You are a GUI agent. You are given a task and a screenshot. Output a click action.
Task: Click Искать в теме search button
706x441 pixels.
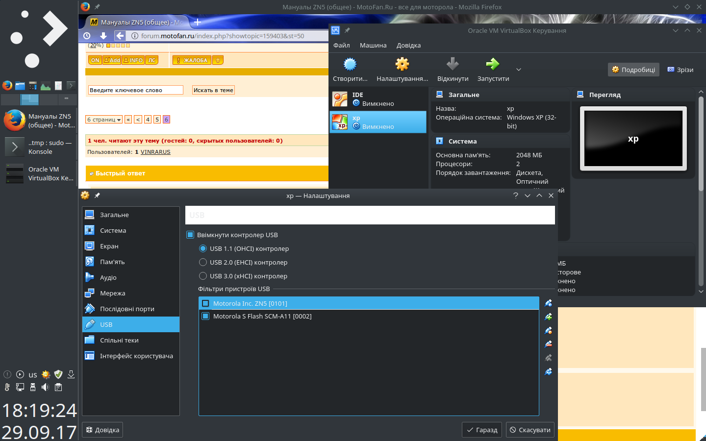coord(213,90)
